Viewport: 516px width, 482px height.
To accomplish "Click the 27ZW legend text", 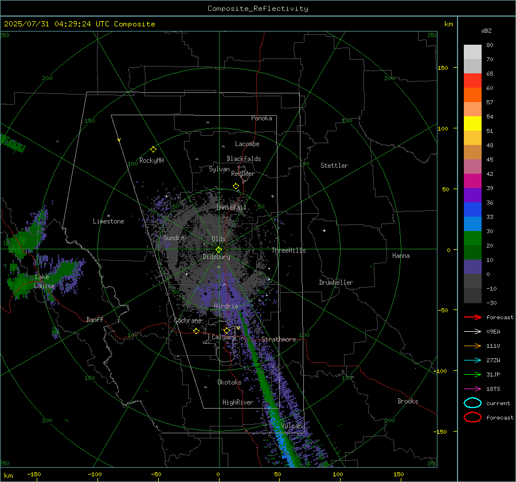I will coord(493,360).
